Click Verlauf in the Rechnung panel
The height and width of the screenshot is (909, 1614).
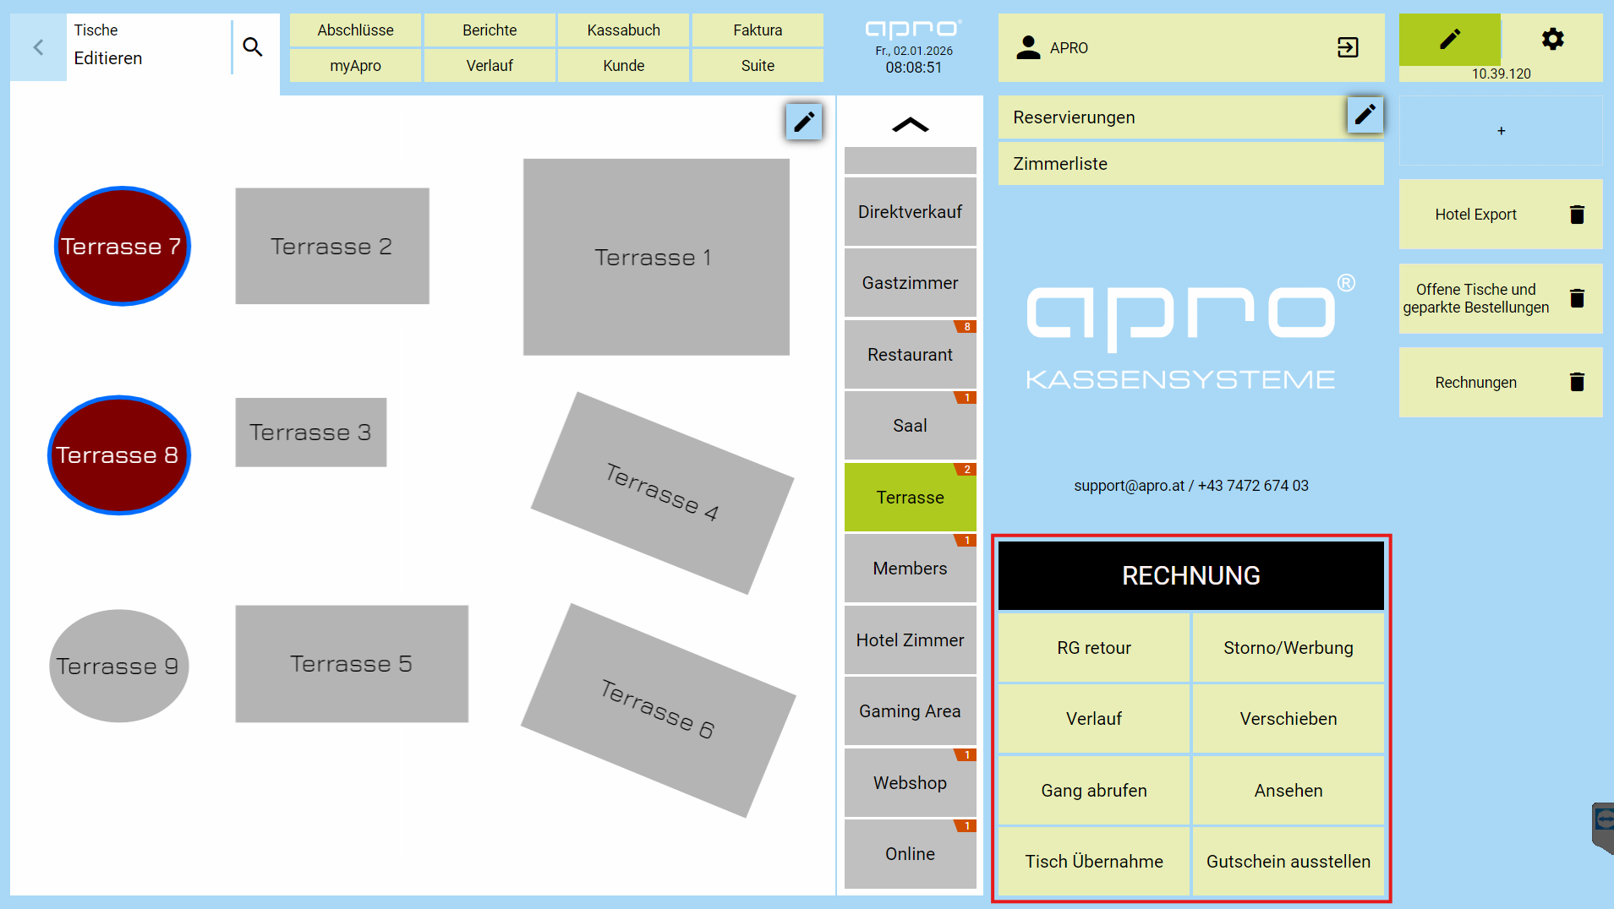point(1094,719)
